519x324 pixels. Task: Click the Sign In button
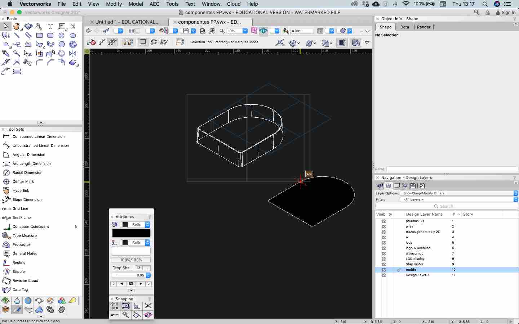(505, 12)
